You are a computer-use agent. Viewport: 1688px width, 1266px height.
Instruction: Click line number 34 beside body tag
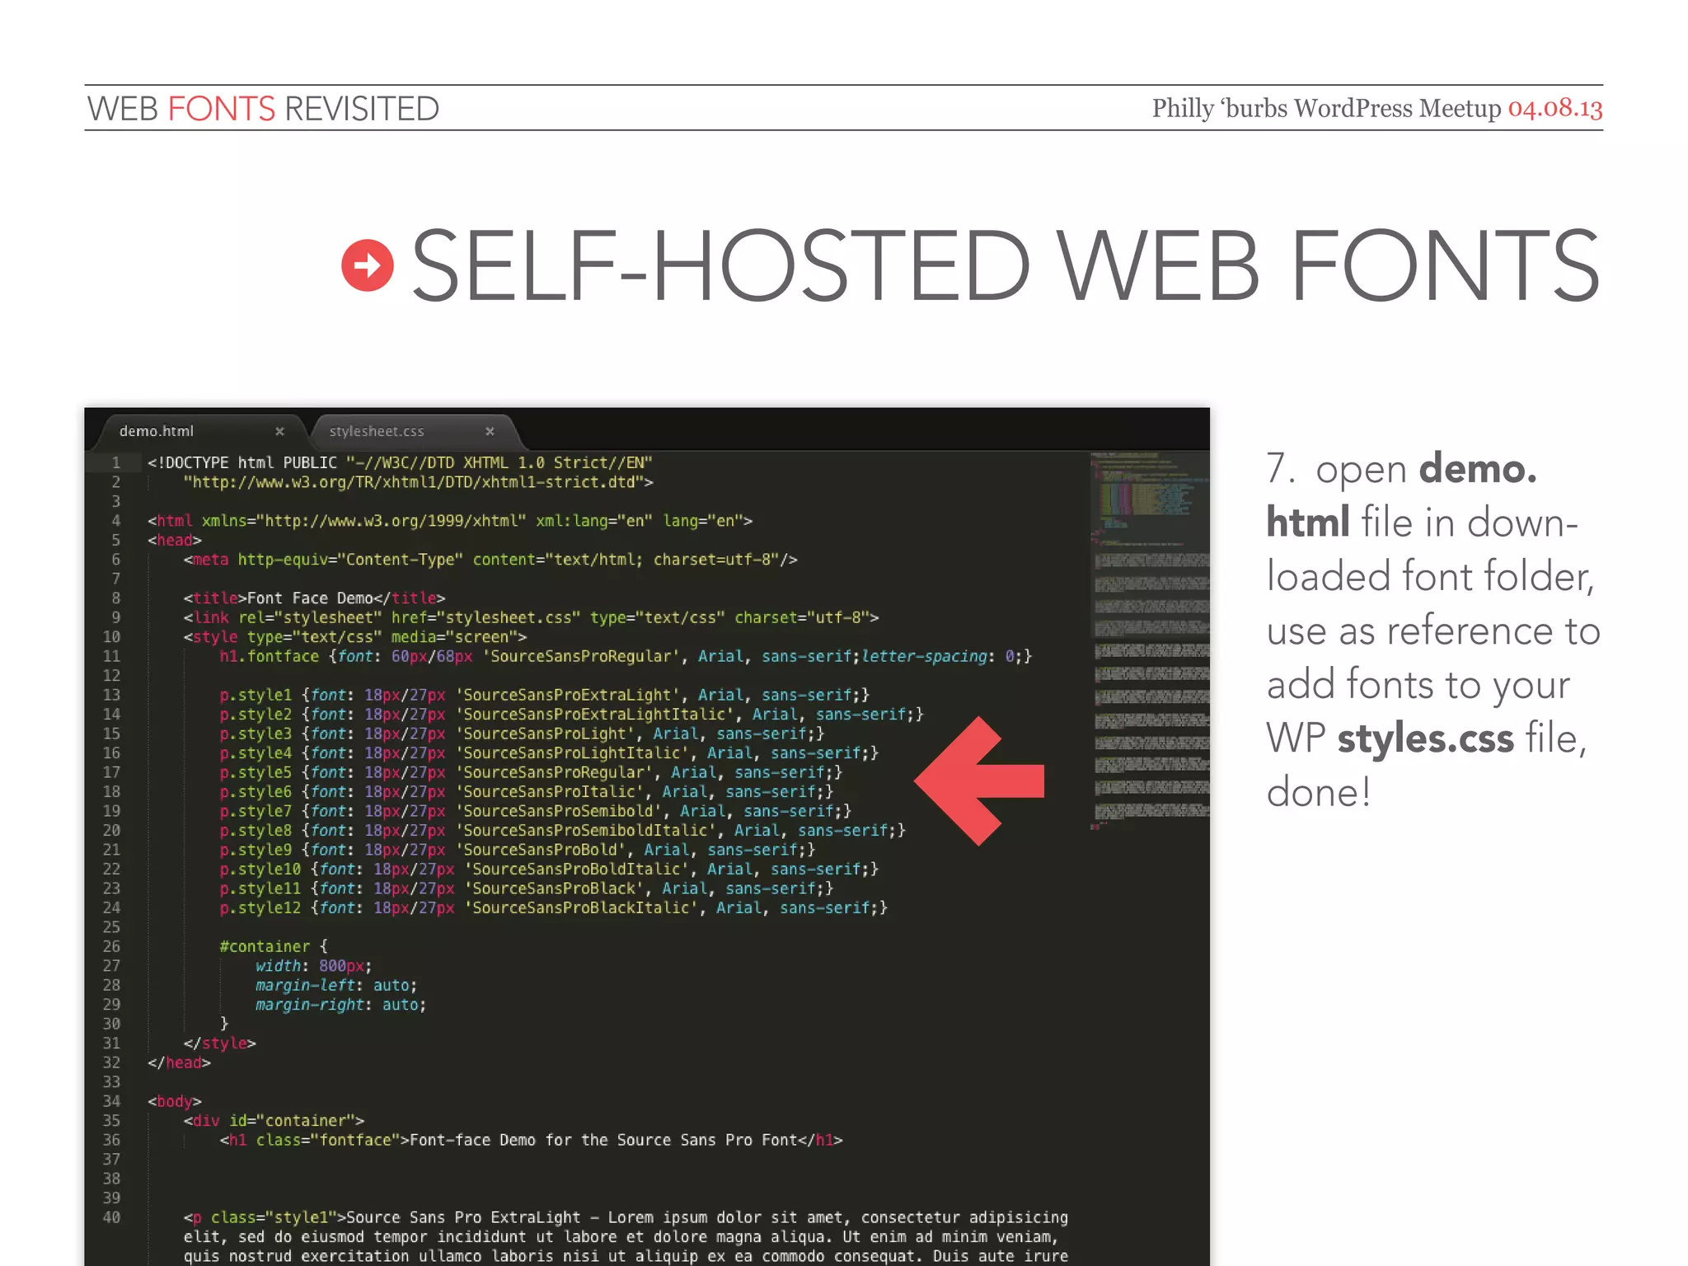(x=111, y=1101)
